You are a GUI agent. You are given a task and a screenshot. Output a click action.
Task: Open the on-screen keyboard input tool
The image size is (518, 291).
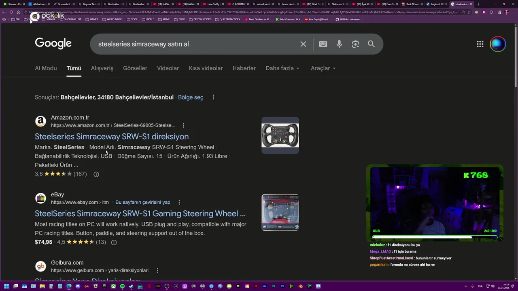tap(323, 44)
